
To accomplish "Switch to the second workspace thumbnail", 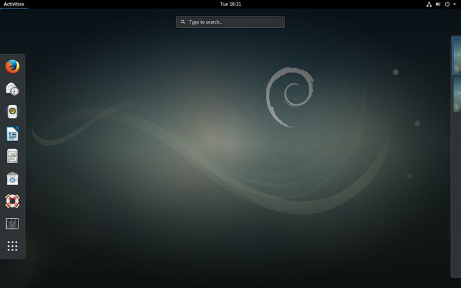I will click(x=457, y=94).
